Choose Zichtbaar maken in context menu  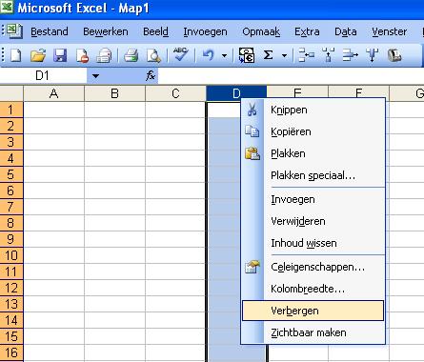click(313, 332)
